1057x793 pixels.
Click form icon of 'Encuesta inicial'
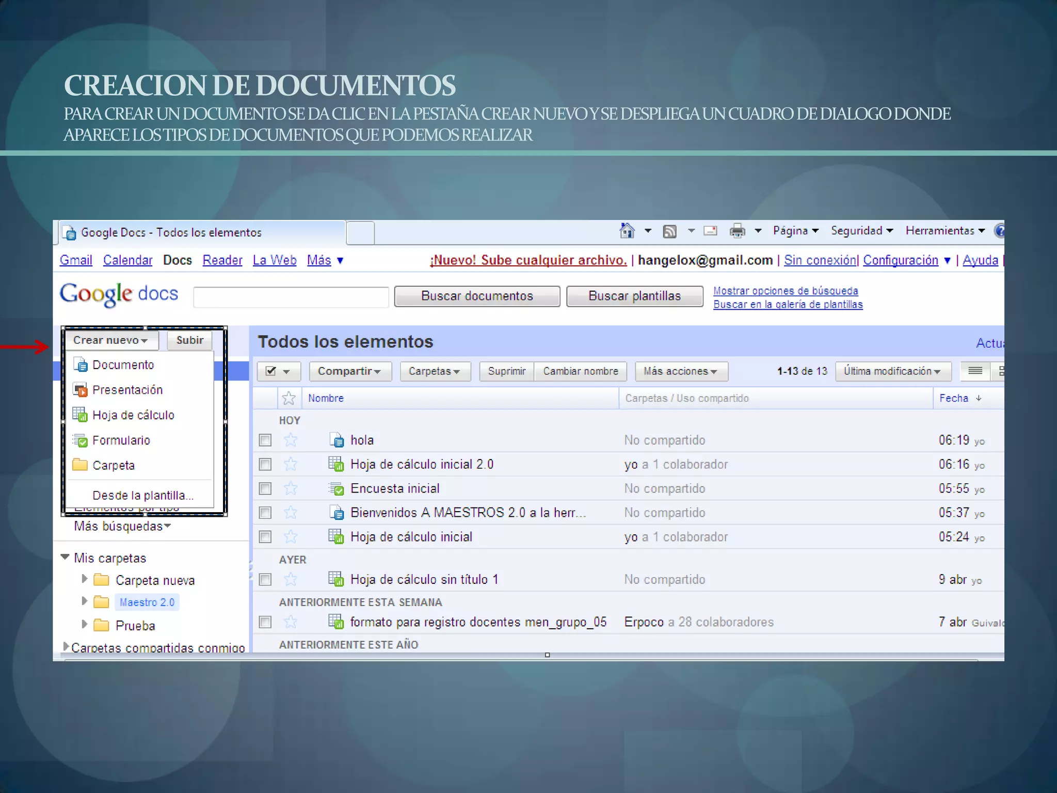point(337,488)
